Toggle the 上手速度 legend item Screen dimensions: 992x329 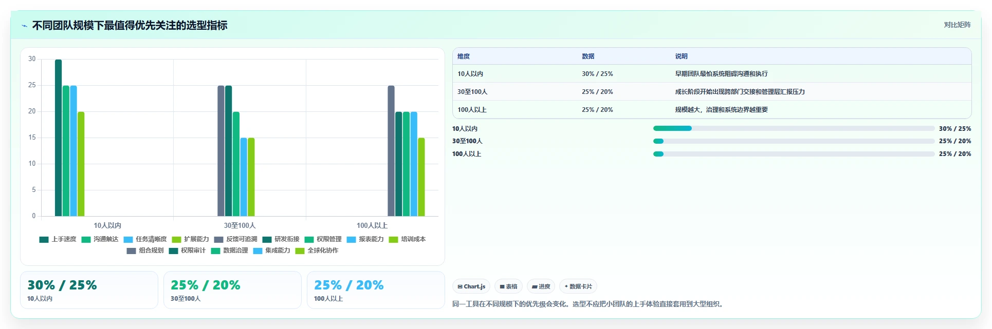click(58, 239)
